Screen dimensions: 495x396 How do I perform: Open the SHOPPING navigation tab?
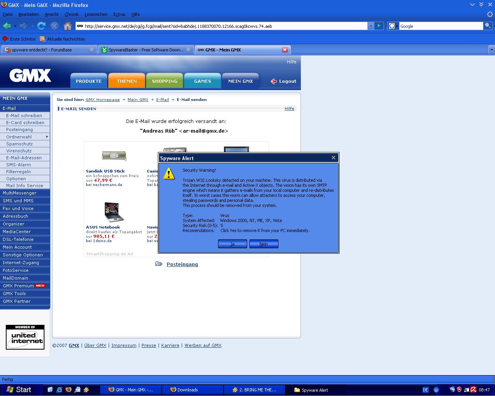tap(165, 81)
